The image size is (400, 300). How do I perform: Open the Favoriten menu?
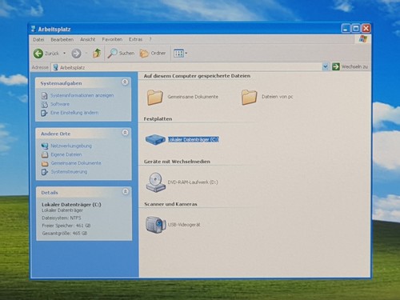pyautogui.click(x=112, y=39)
